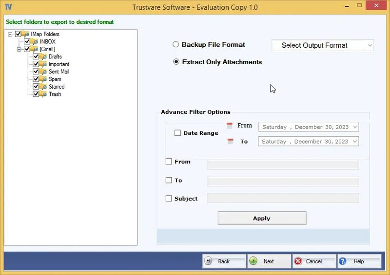The width and height of the screenshot is (390, 275).
Task: Select the IMap Folders label in tree
Action: [45, 34]
